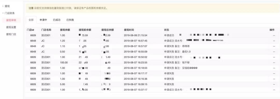Click the 提现前余额 column header
This screenshot has height=99, width=280.
pyautogui.click(x=85, y=30)
